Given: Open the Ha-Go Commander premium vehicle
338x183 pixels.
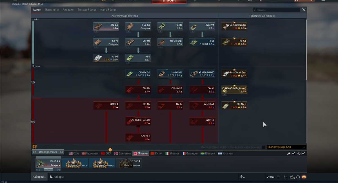Looking at the screenshot, I should tap(234, 26).
